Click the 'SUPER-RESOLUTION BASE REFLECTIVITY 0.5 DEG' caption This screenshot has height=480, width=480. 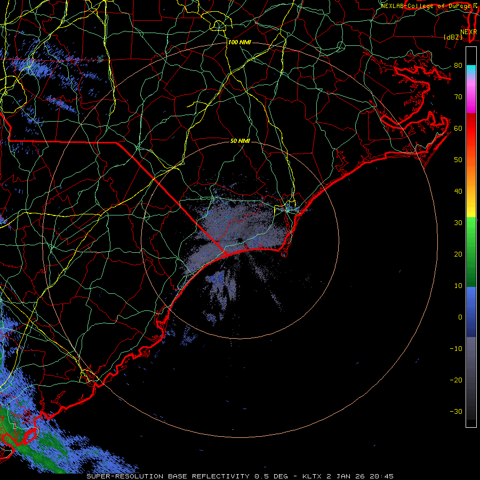pos(187,476)
